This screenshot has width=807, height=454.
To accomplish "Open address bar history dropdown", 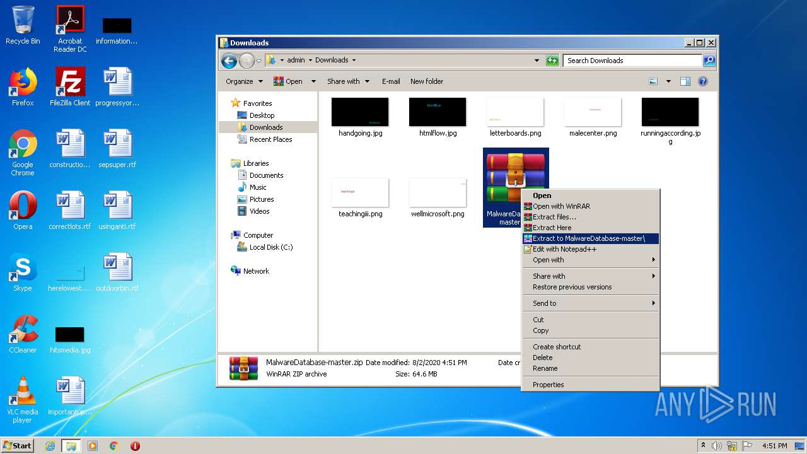I will click(x=537, y=61).
